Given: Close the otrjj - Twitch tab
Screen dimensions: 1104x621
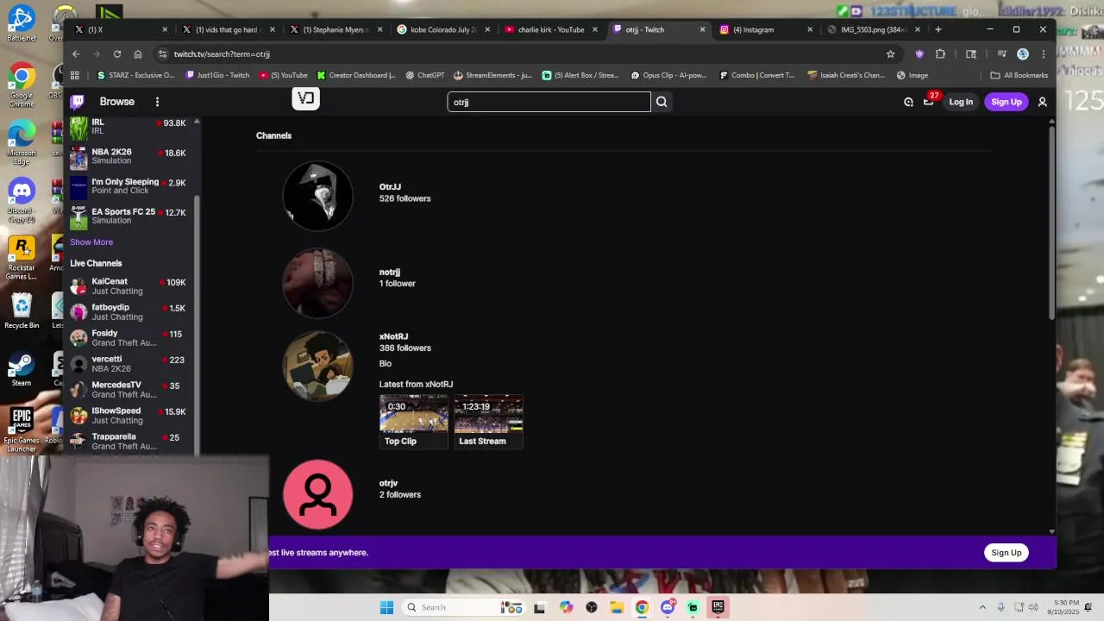Looking at the screenshot, I should 702,29.
